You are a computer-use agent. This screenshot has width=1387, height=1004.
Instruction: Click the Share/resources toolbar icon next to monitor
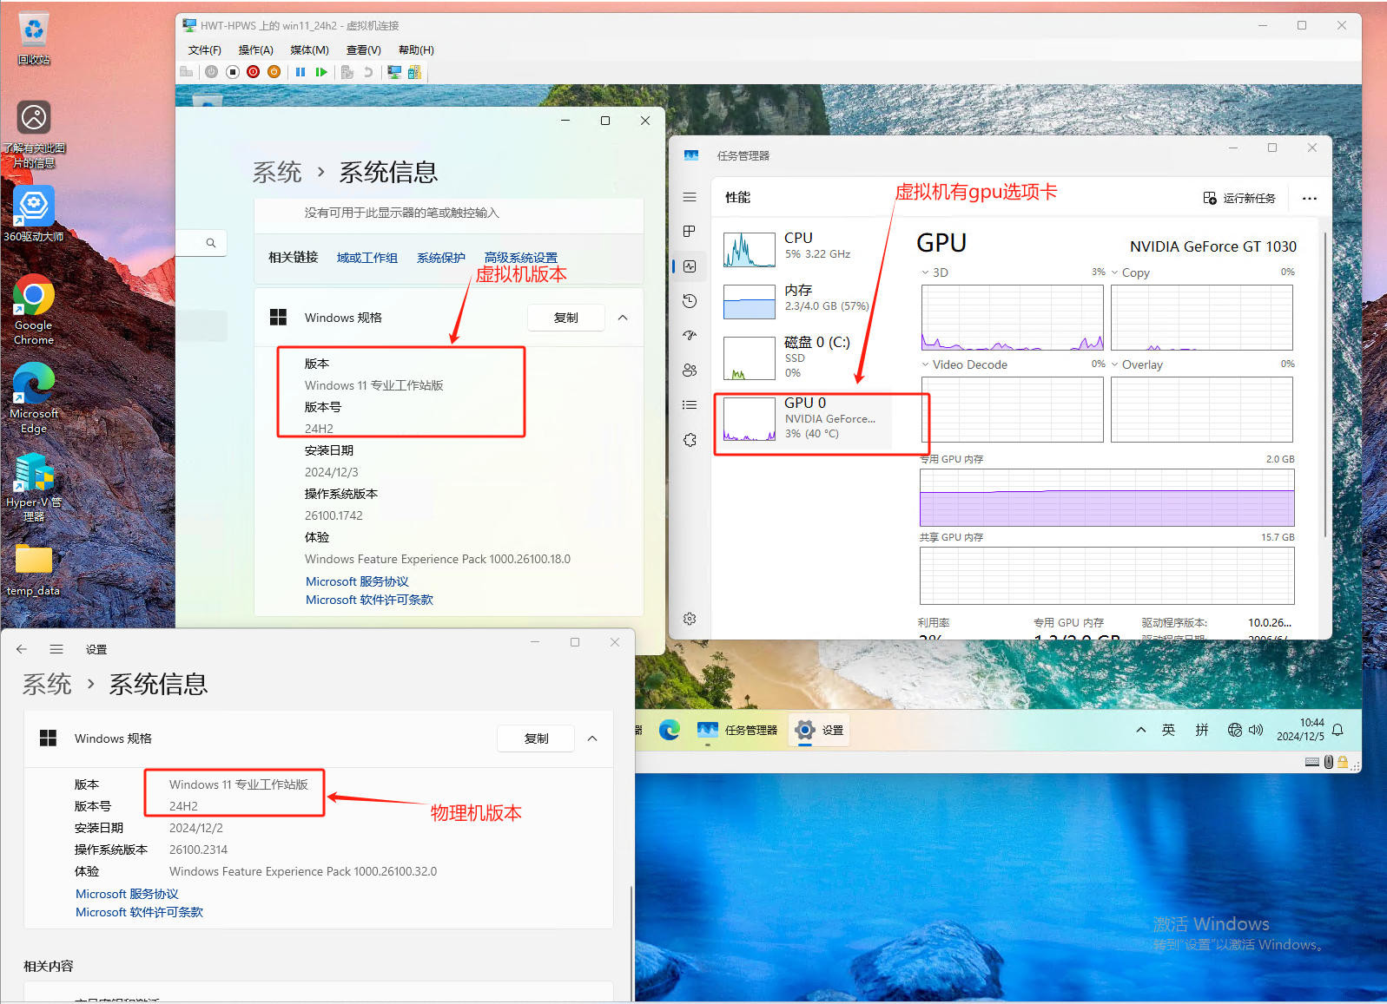click(414, 72)
